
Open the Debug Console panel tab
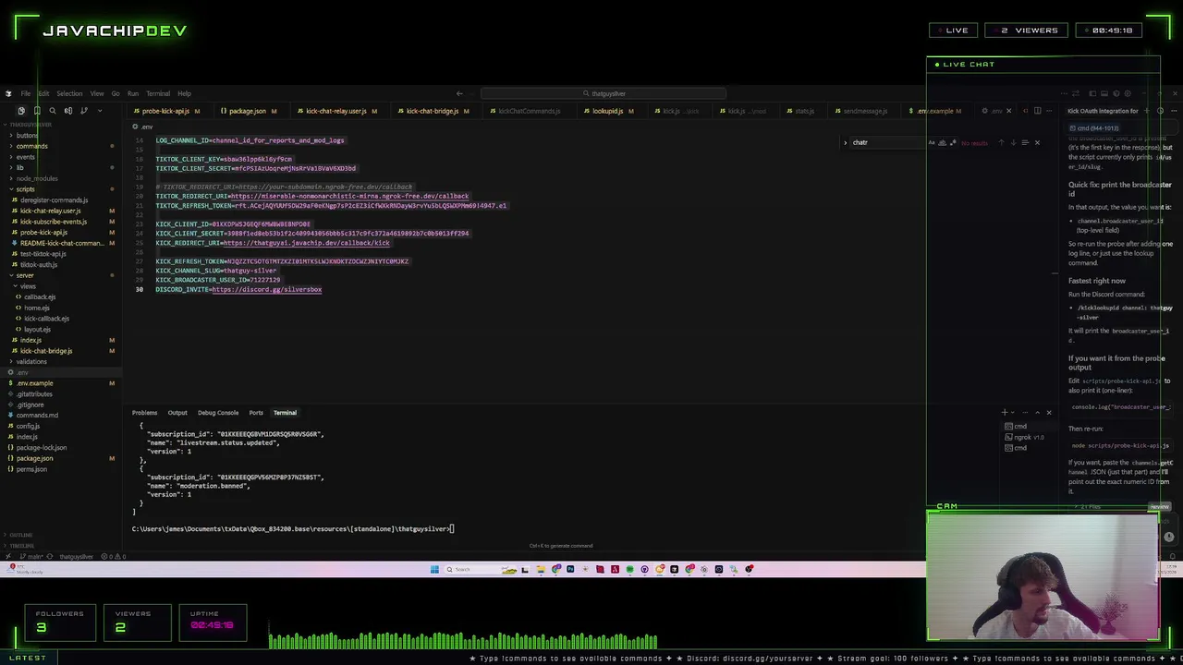coord(218,413)
